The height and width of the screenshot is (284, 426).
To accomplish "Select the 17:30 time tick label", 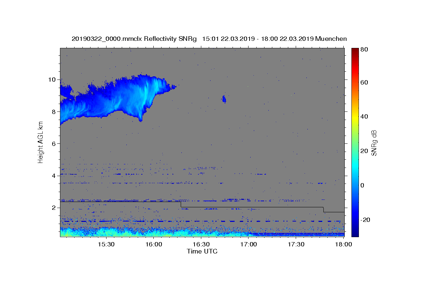I will coord(296,244).
